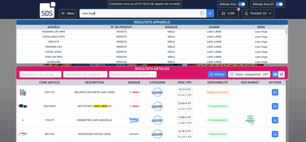Expand the TELESAT 33 account dropdown

258,13
